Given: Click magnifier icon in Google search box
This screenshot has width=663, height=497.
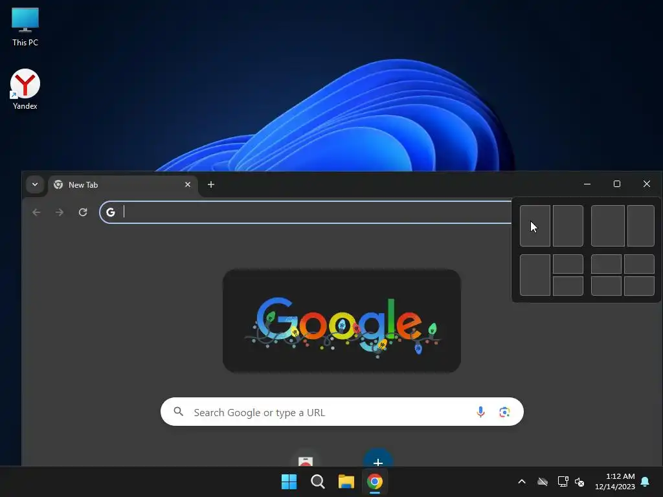Looking at the screenshot, I should [179, 412].
